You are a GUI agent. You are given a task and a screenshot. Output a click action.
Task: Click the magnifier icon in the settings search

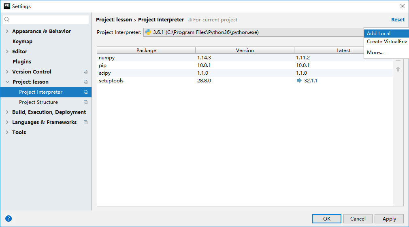[x=7, y=19]
